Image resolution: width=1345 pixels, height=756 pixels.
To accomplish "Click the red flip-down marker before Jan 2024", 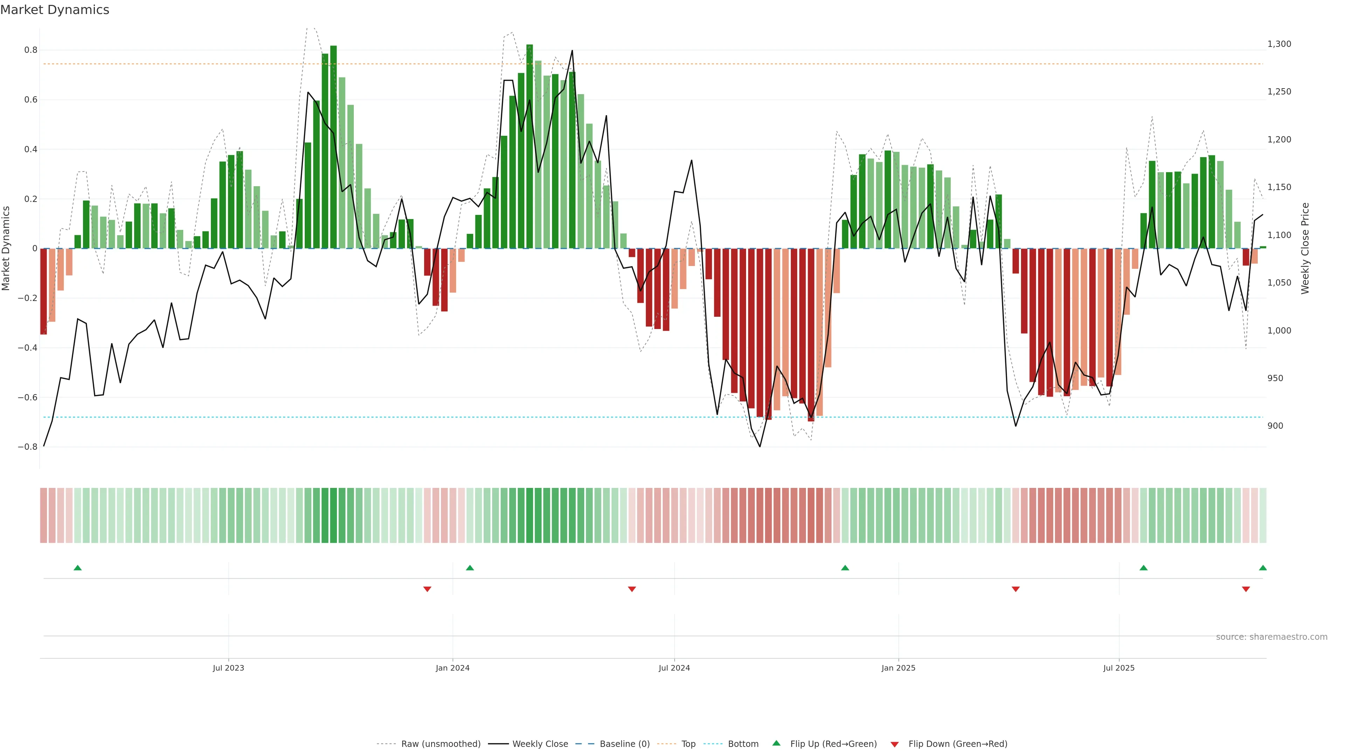I will pos(427,589).
